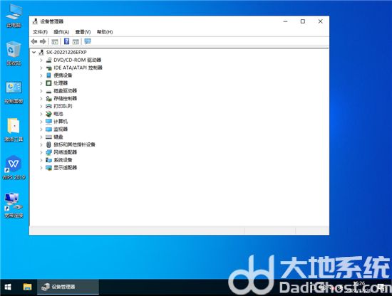Viewport: 392px width, 296px height.
Task: Click the blue question-mark Help toolbar icon
Action: coord(66,41)
